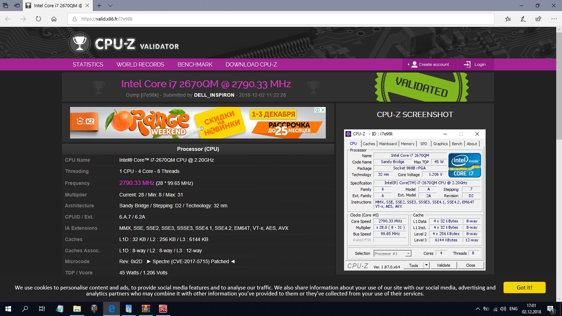Click the Memory tab in CPU-Z screenshot
This screenshot has width=562, height=316.
[407, 144]
